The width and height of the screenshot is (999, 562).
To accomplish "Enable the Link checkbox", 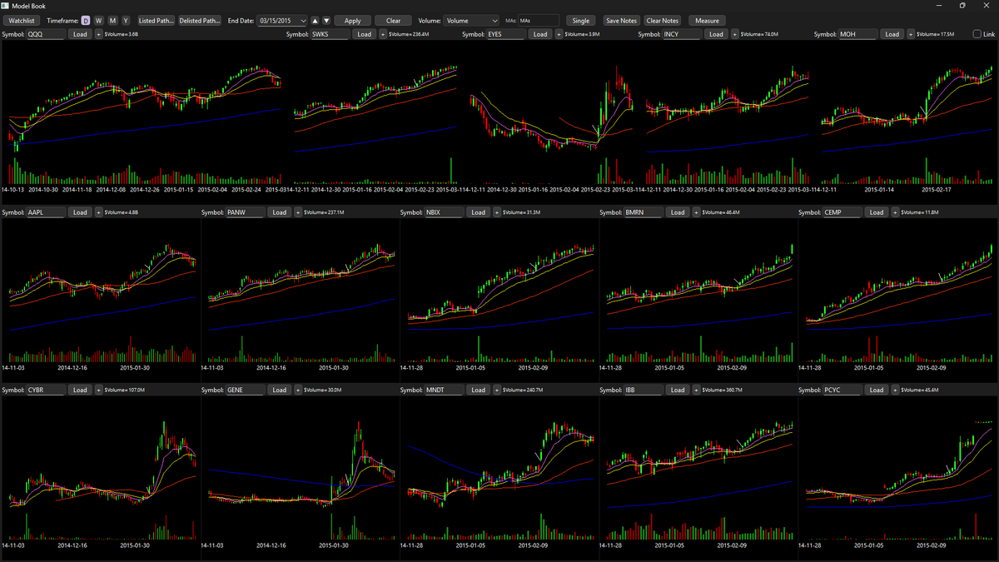I will point(977,34).
